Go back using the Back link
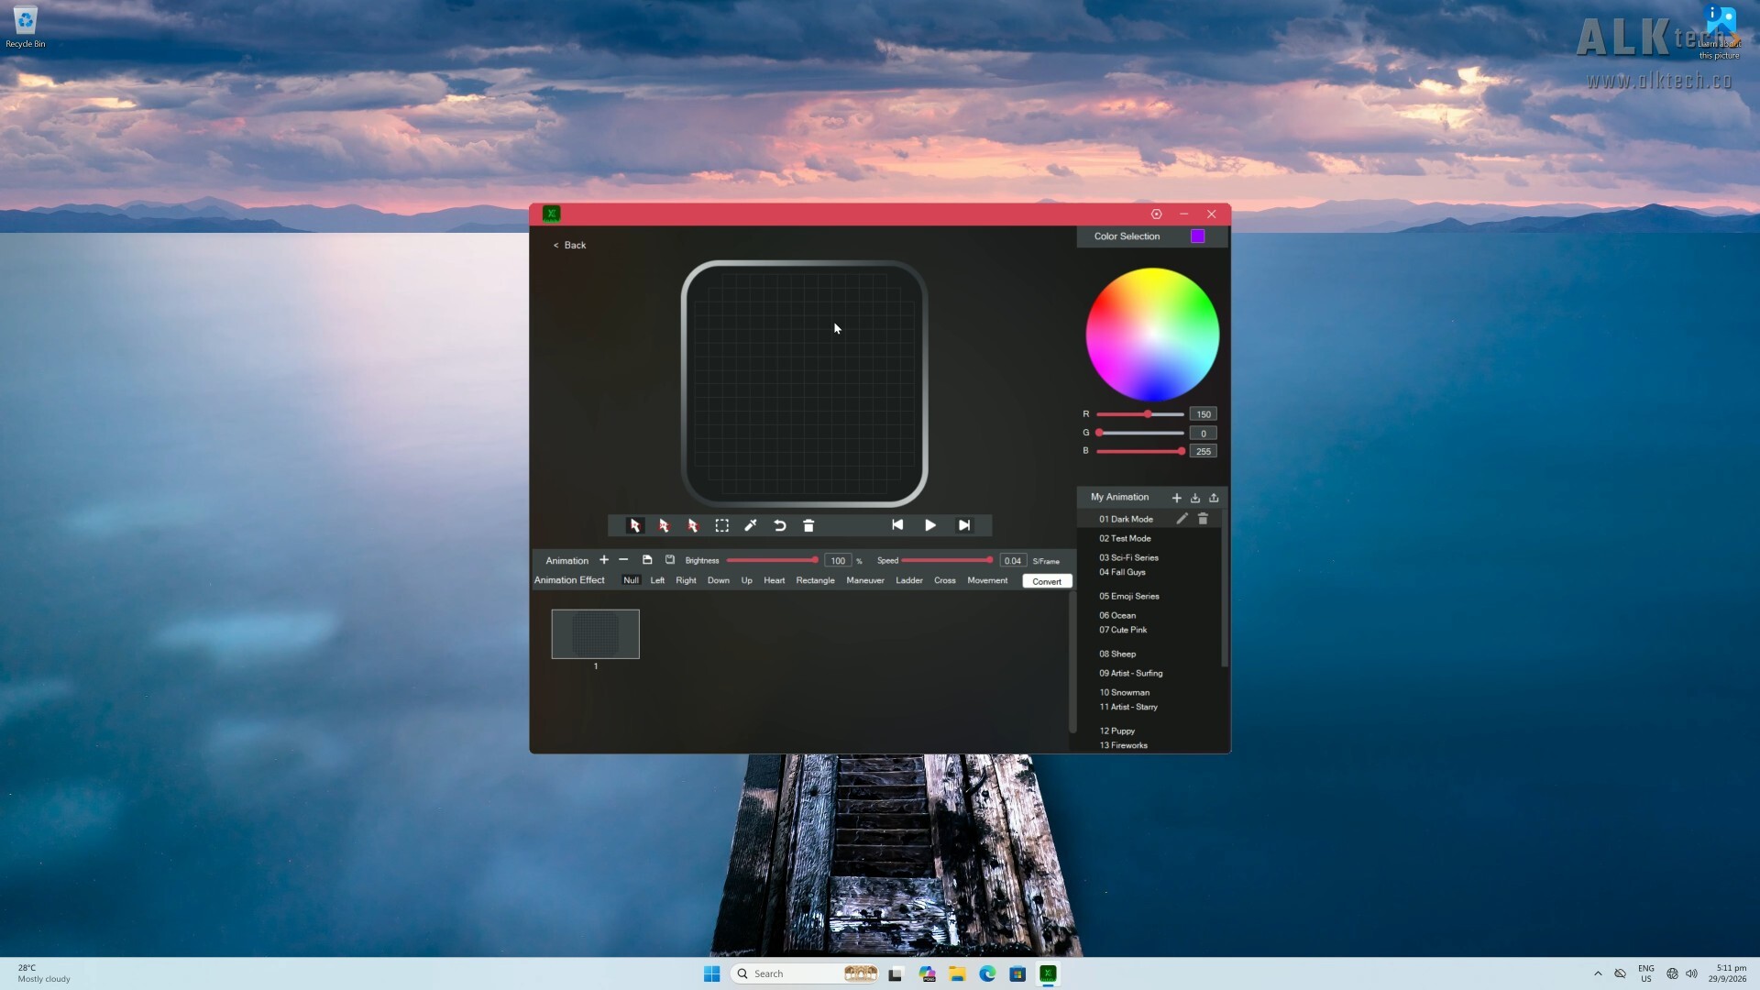This screenshot has height=990, width=1760. click(569, 245)
